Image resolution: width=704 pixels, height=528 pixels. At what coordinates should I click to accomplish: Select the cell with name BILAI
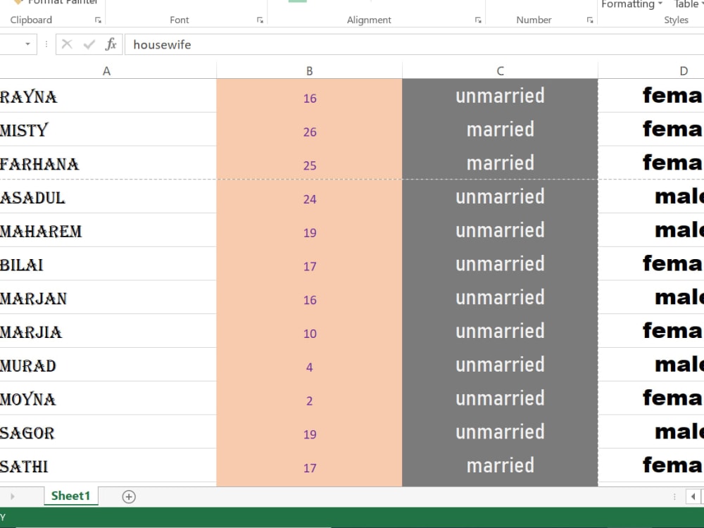108,264
